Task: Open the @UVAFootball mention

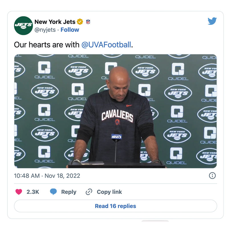Action: (x=106, y=45)
